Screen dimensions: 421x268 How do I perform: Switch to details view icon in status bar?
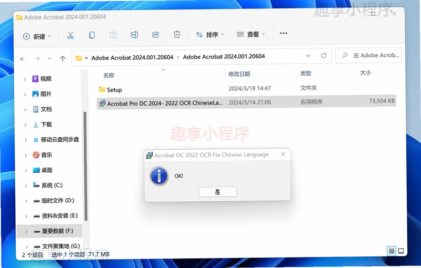click(392, 251)
